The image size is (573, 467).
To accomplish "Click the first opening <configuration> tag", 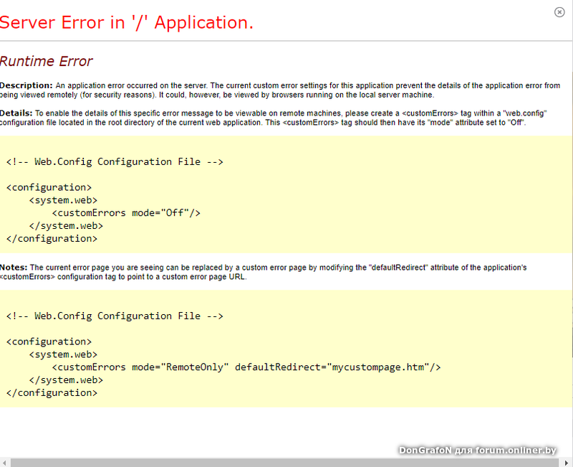I will (49, 187).
